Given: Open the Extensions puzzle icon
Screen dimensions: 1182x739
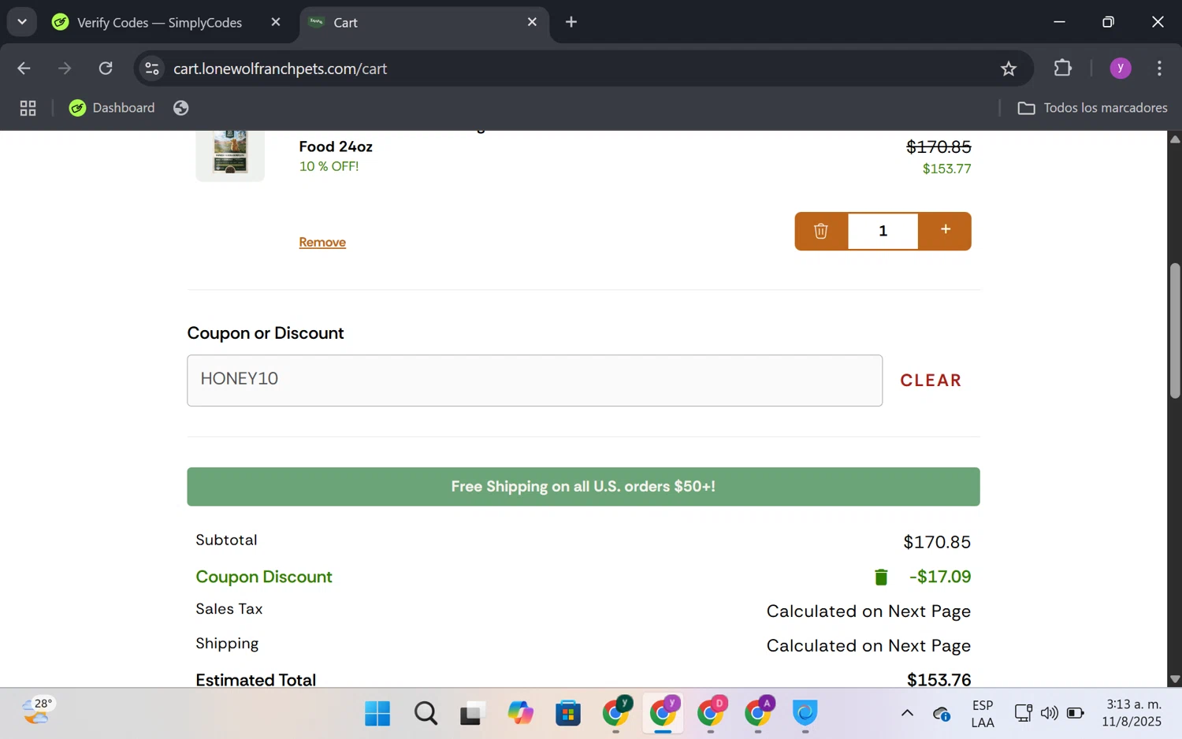Looking at the screenshot, I should point(1063,69).
